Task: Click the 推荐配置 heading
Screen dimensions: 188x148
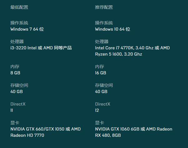Action: click(x=104, y=7)
